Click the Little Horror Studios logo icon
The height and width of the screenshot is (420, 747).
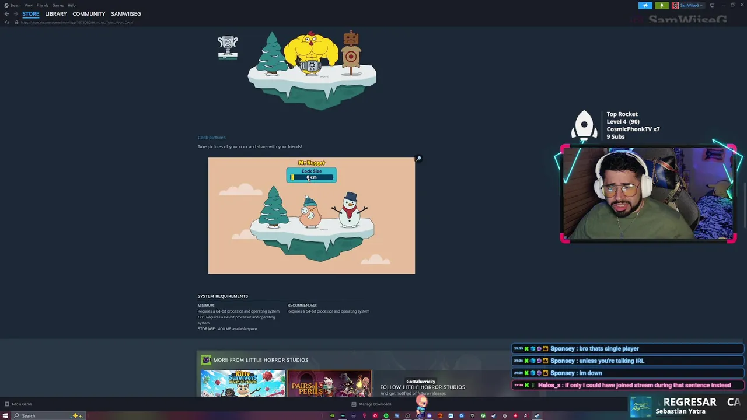[x=206, y=360]
